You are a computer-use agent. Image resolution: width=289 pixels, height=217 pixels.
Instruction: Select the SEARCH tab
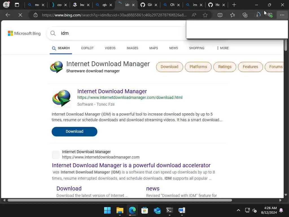61,48
